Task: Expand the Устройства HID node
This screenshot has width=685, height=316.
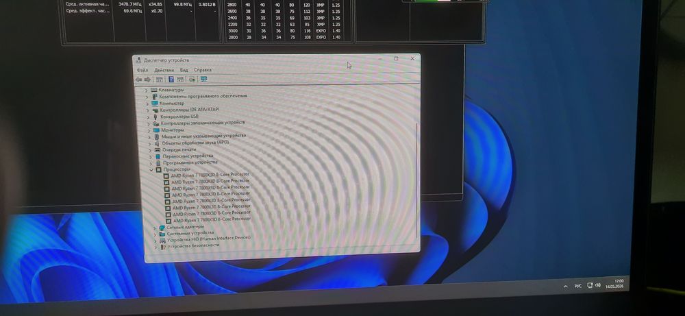Action: coord(155,241)
